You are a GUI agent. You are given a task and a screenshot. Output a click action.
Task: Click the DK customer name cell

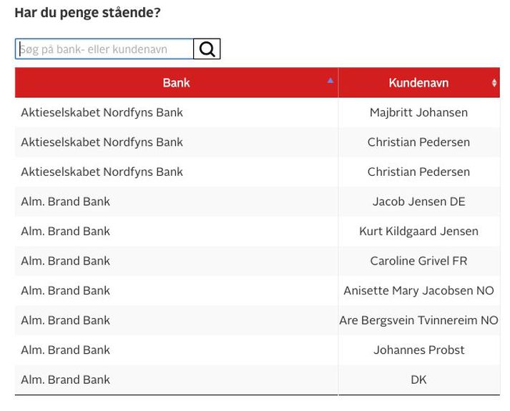pyautogui.click(x=419, y=380)
